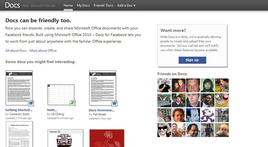Select the pencil sketch face friend avatar
This screenshot has height=147, width=268.
tap(222, 115)
